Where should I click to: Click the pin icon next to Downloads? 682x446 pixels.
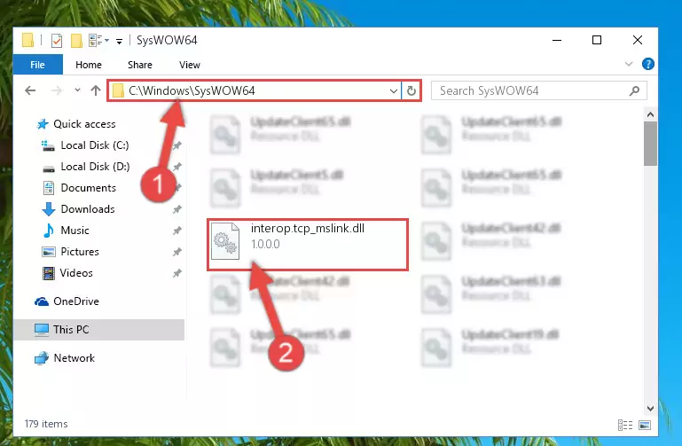(177, 209)
